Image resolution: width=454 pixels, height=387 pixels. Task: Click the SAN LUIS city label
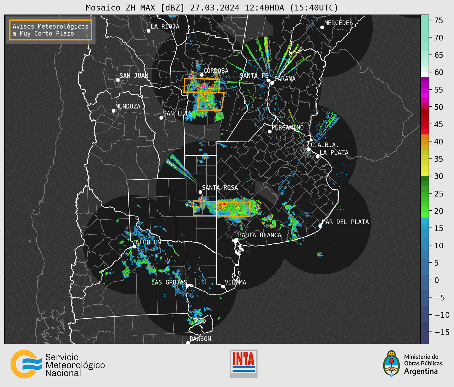[x=177, y=113]
